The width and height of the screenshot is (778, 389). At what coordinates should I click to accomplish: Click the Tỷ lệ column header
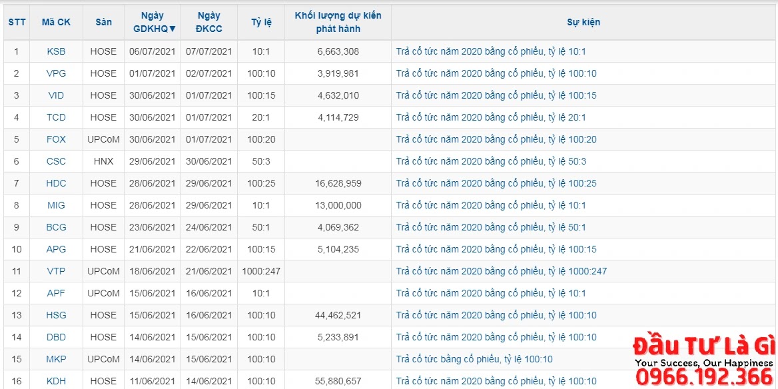pyautogui.click(x=261, y=23)
